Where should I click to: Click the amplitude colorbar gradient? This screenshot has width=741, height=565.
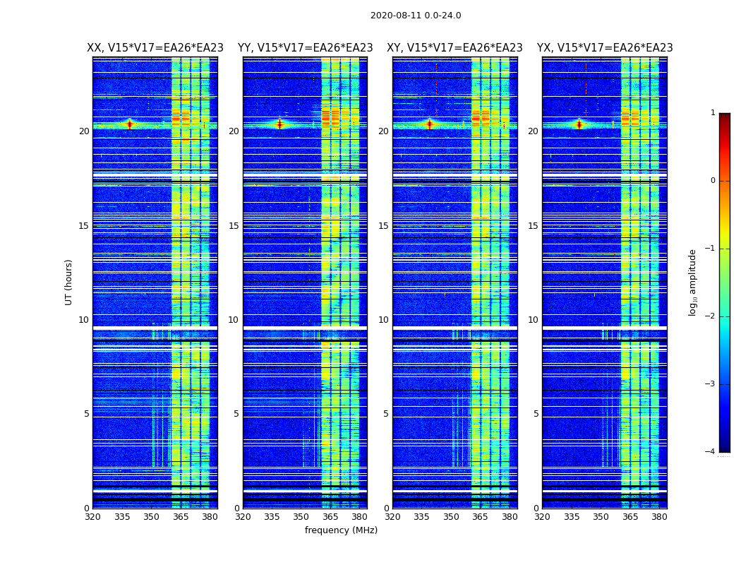725,282
